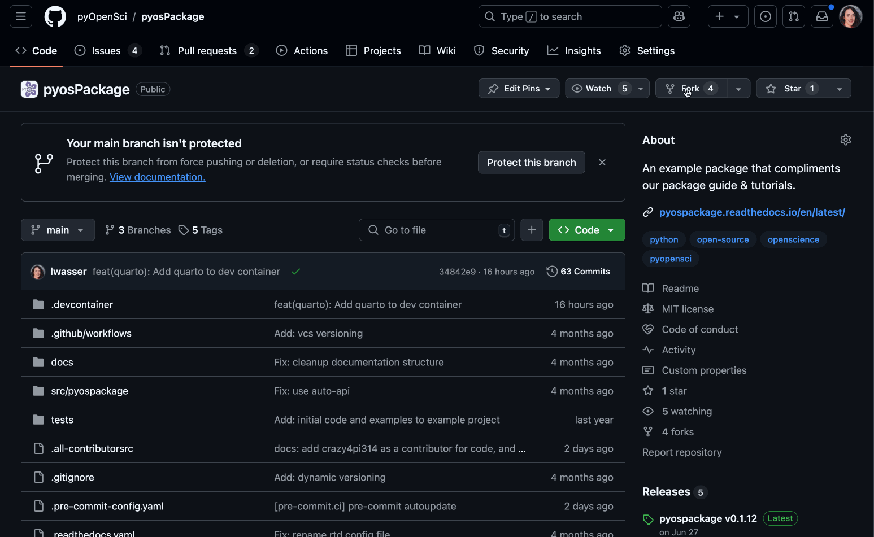The width and height of the screenshot is (874, 537).
Task: Open the 63 Commits history
Action: (579, 272)
